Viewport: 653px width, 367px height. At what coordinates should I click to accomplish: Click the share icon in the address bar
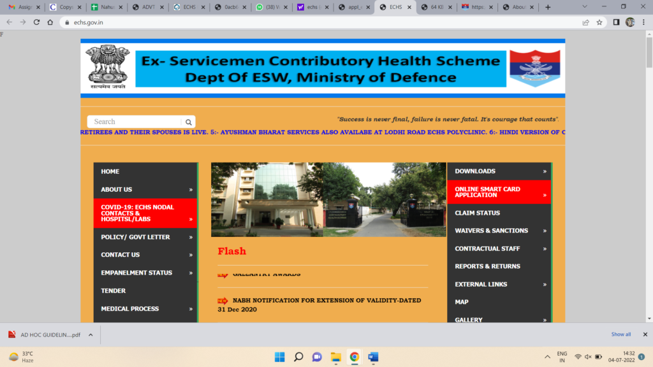(584, 21)
